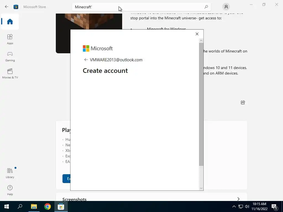
Task: Expand the Screenshots section chevron
Action: point(239,199)
